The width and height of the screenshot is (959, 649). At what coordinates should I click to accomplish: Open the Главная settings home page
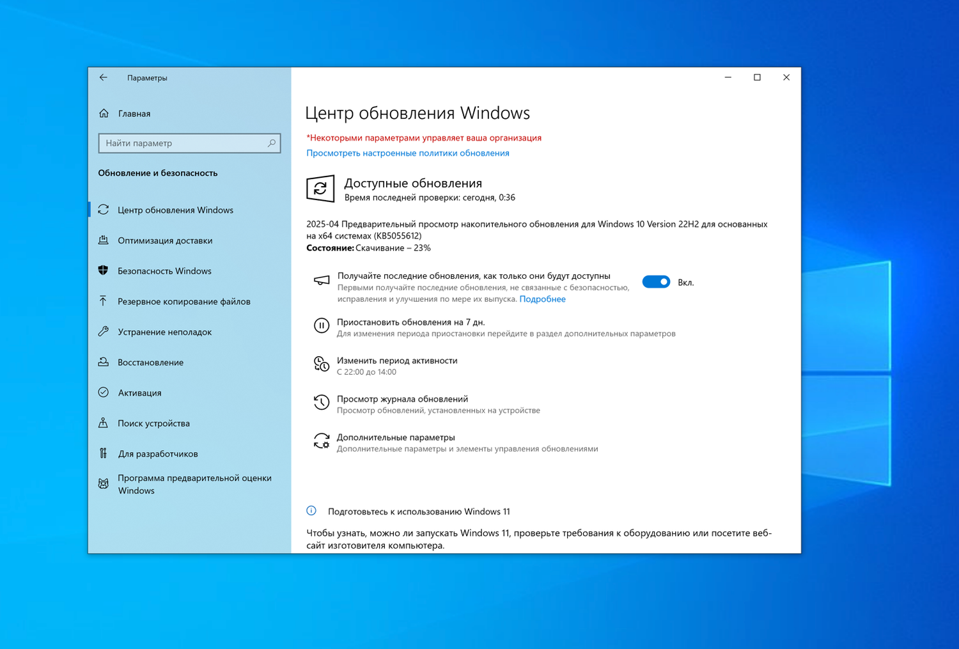click(134, 113)
